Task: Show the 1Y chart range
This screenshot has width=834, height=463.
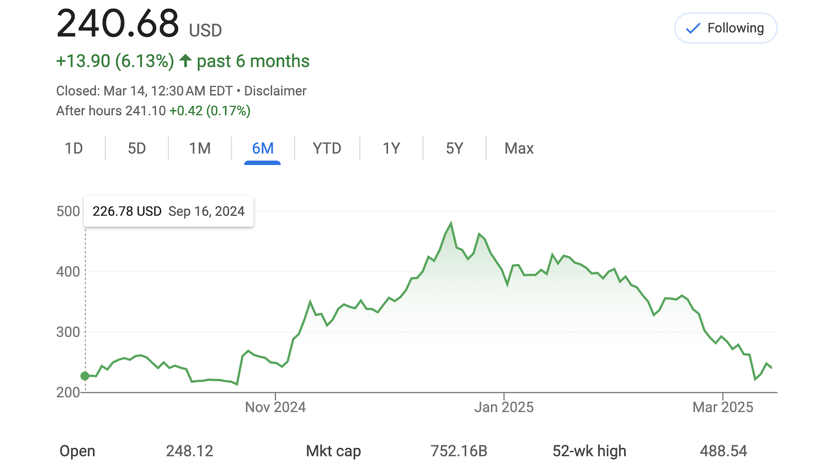Action: point(391,148)
